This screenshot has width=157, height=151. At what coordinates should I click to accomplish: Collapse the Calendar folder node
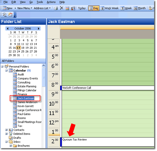(x=6, y=71)
